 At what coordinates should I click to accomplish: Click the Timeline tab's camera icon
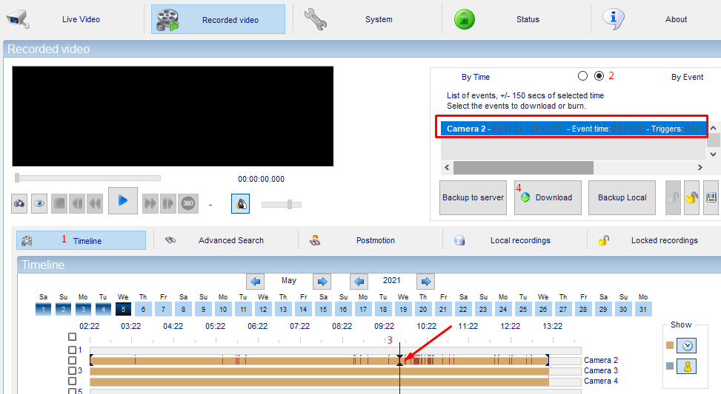click(x=27, y=240)
